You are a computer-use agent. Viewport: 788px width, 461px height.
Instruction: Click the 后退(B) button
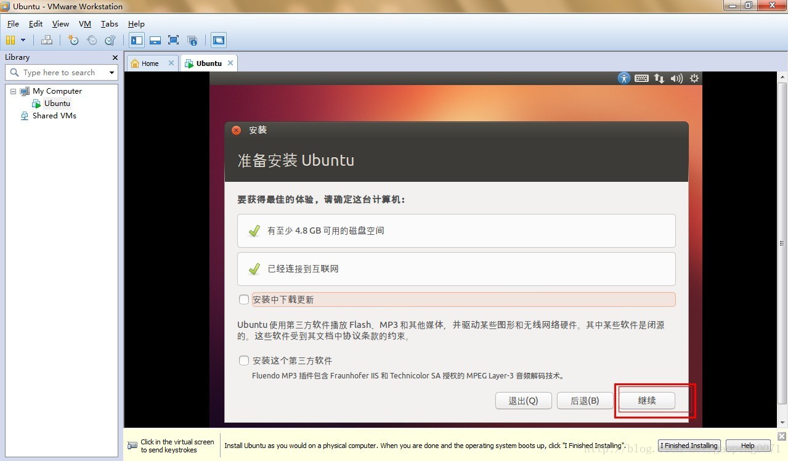coord(585,401)
